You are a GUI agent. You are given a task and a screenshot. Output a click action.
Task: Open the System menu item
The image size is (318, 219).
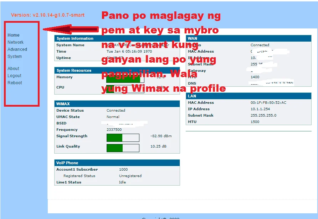15,57
